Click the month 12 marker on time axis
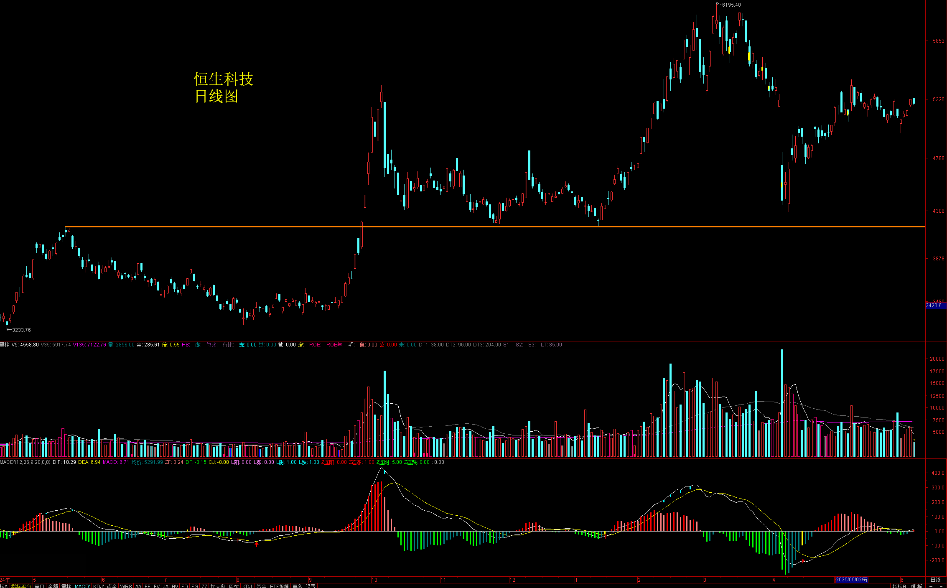Image resolution: width=947 pixels, height=588 pixels. pos(512,580)
